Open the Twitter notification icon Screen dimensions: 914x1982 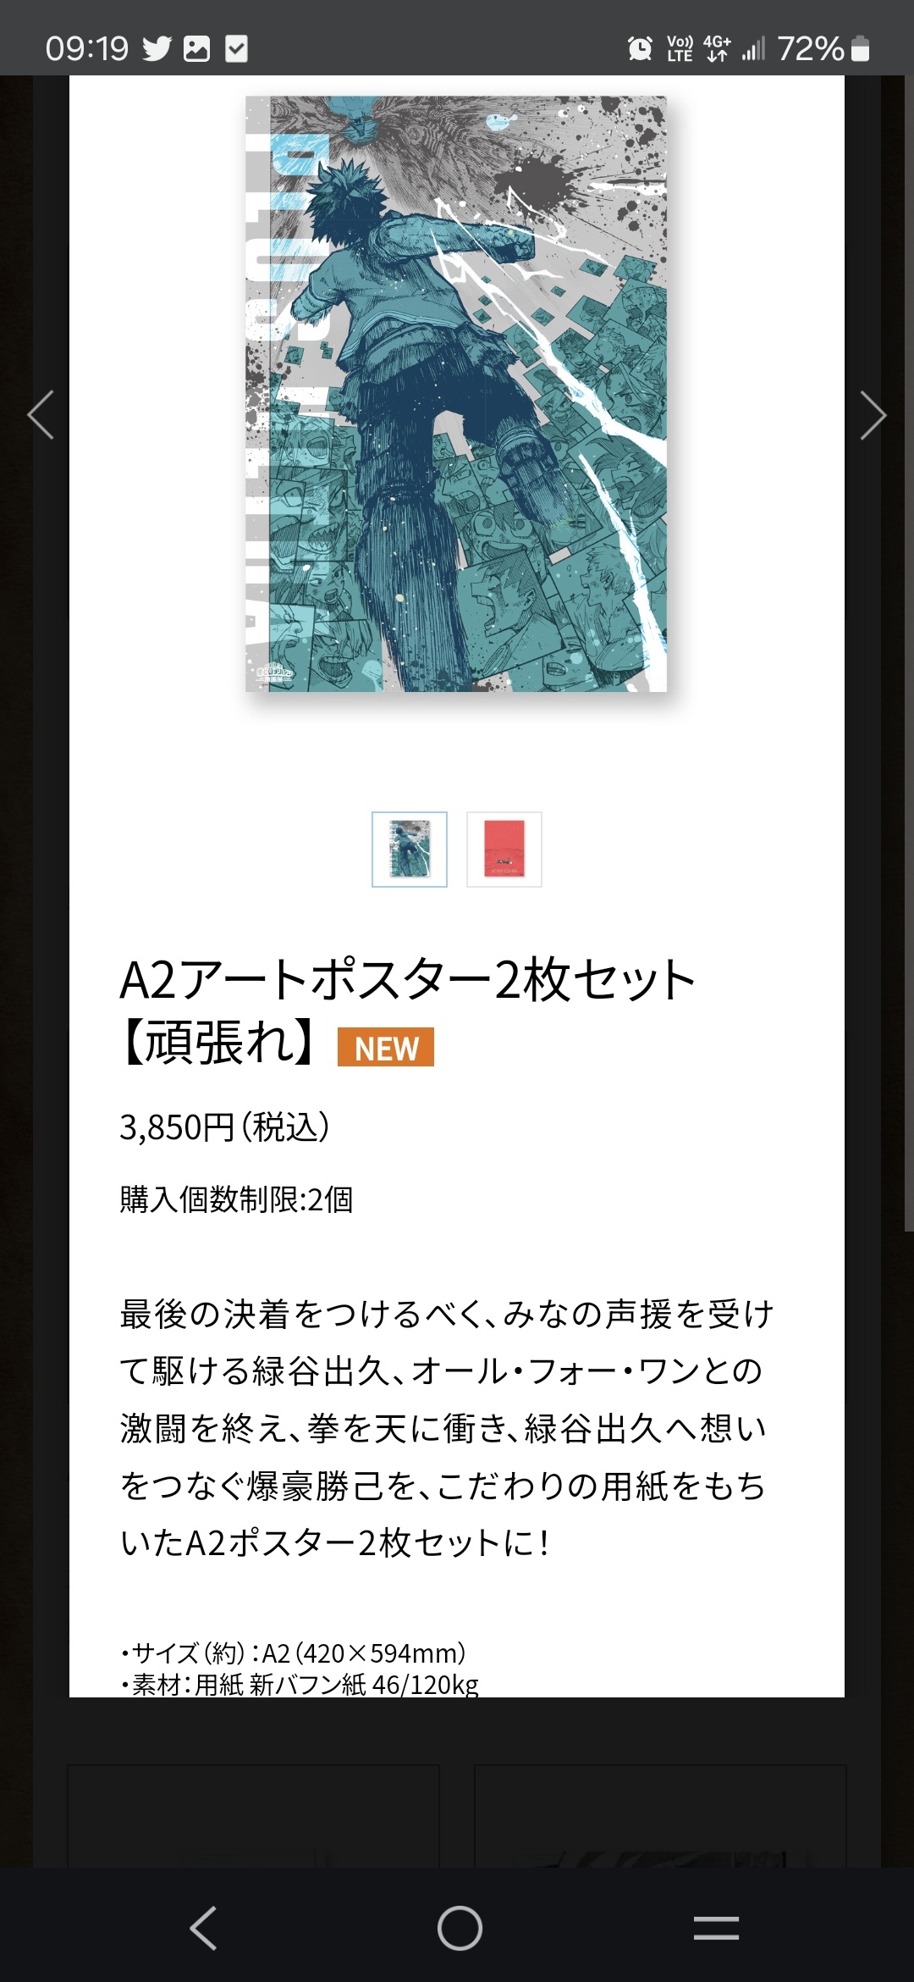pos(157,49)
